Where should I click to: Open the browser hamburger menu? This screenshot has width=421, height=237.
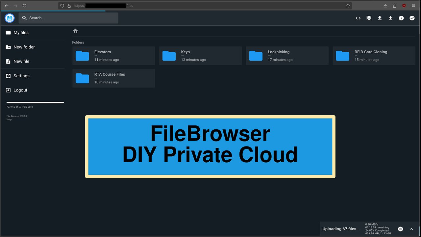click(x=413, y=6)
